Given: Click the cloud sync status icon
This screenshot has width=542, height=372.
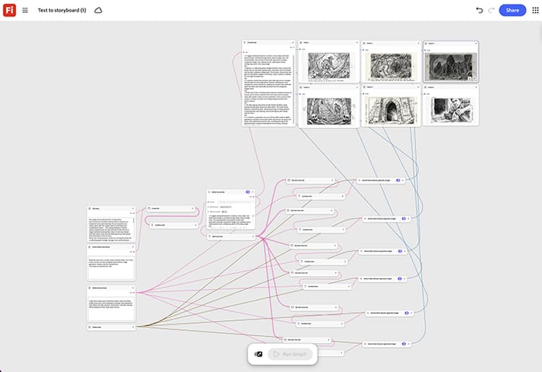Looking at the screenshot, I should 98,10.
